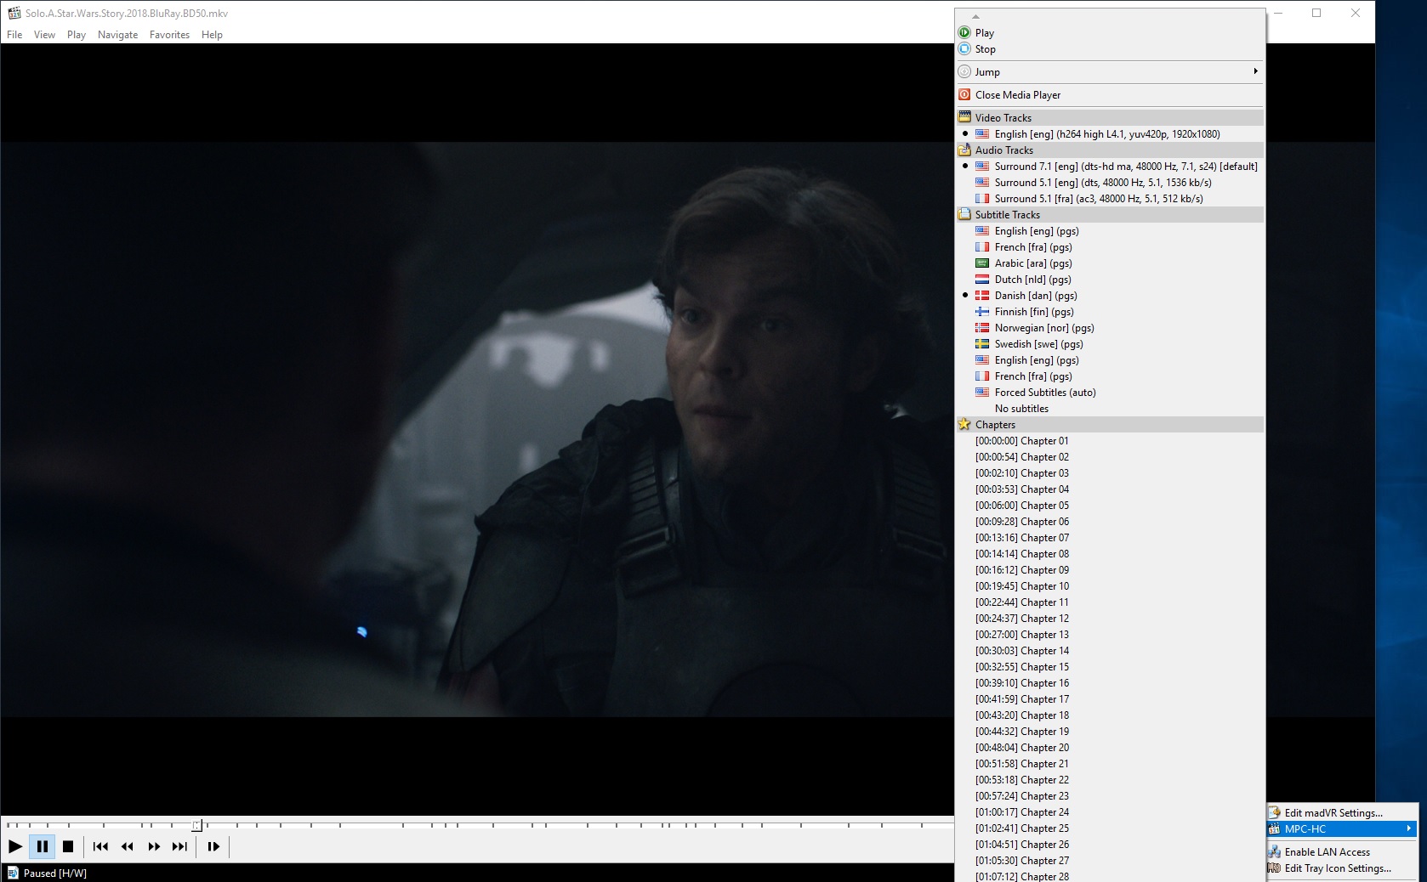Screen dimensions: 1427x882
Task: Click Close Media Player entry
Action: [x=1110, y=95]
